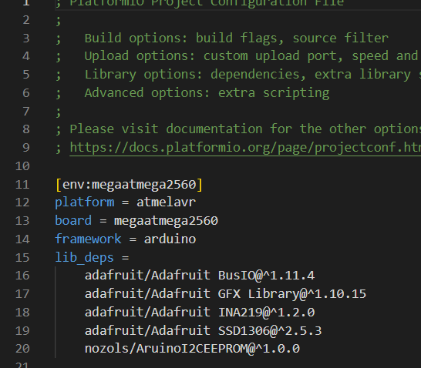Click line number 15 in the gutter
The width and height of the screenshot is (421, 368).
pyautogui.click(x=22, y=258)
